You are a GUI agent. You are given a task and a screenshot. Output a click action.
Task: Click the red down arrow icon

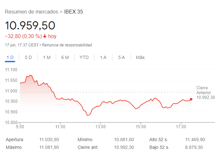(x=45, y=36)
